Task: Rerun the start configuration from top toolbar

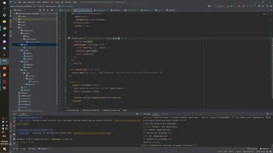Action: (x=228, y=6)
